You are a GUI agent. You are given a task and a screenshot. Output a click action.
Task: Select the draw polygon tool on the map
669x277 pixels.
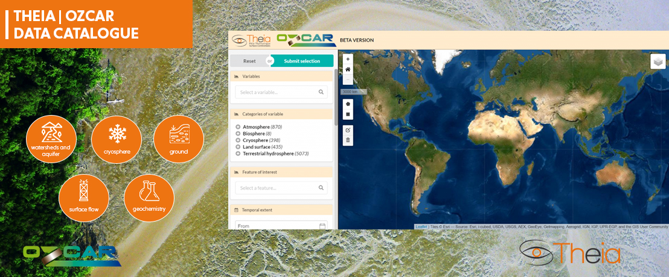click(348, 104)
